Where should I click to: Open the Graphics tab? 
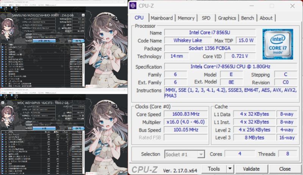[x=227, y=18]
